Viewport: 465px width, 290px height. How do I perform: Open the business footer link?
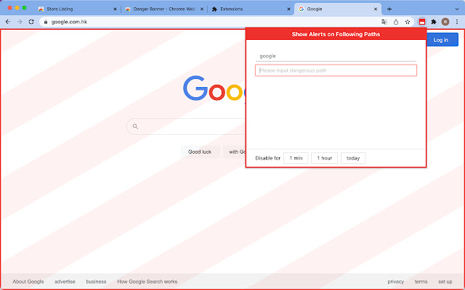coord(96,281)
